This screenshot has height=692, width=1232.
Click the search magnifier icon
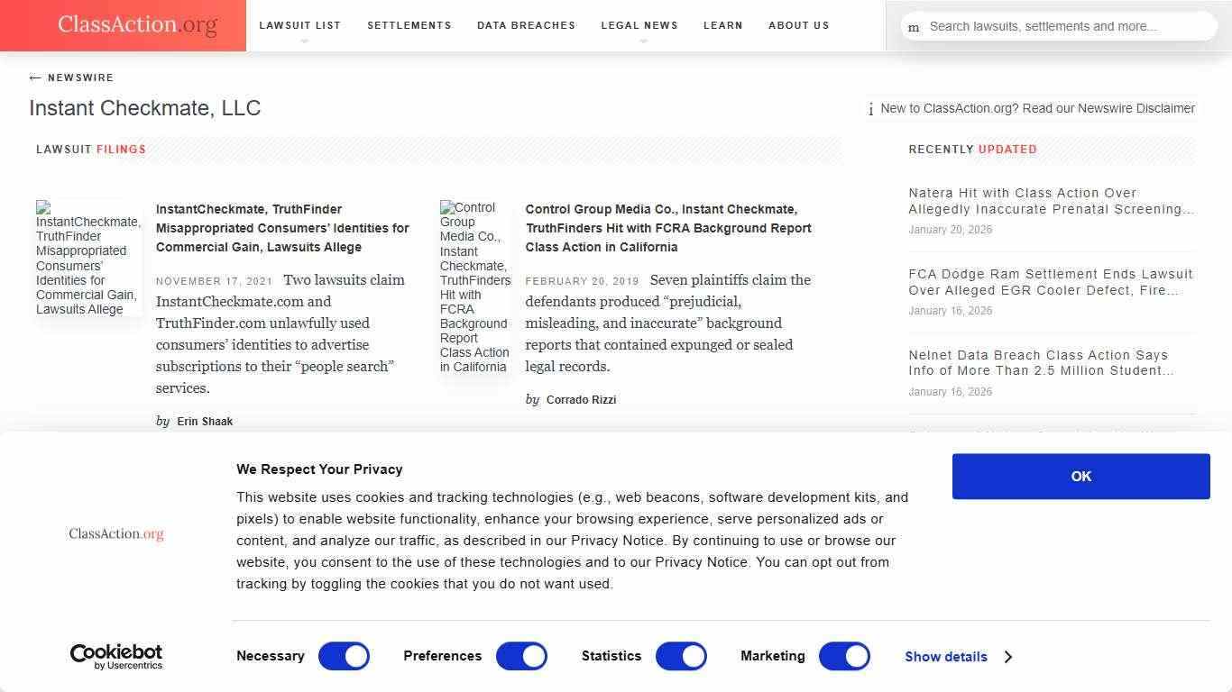(x=914, y=27)
